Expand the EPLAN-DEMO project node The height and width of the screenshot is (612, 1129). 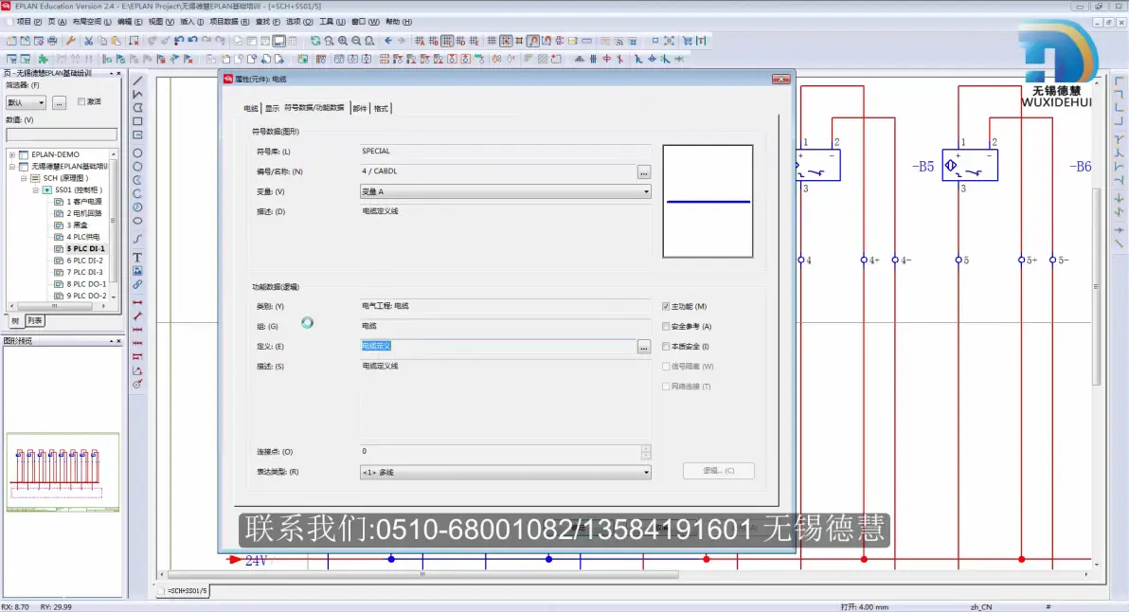[x=11, y=154]
